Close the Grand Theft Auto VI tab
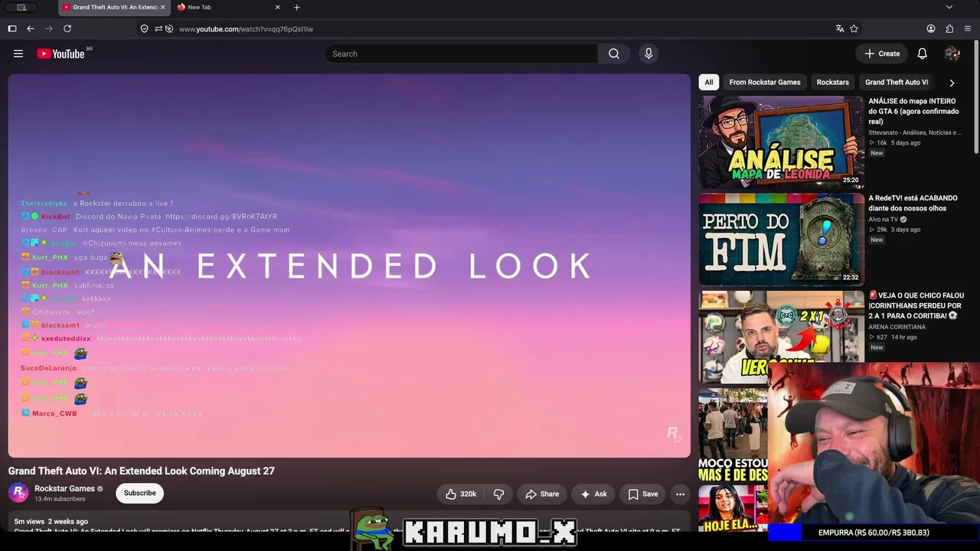980x551 pixels. (x=162, y=8)
